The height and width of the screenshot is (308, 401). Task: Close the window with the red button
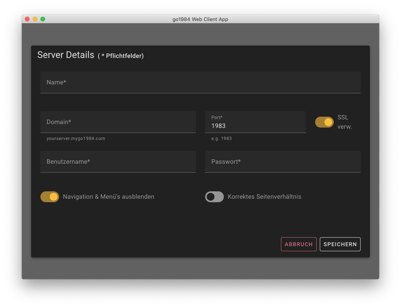[27, 19]
